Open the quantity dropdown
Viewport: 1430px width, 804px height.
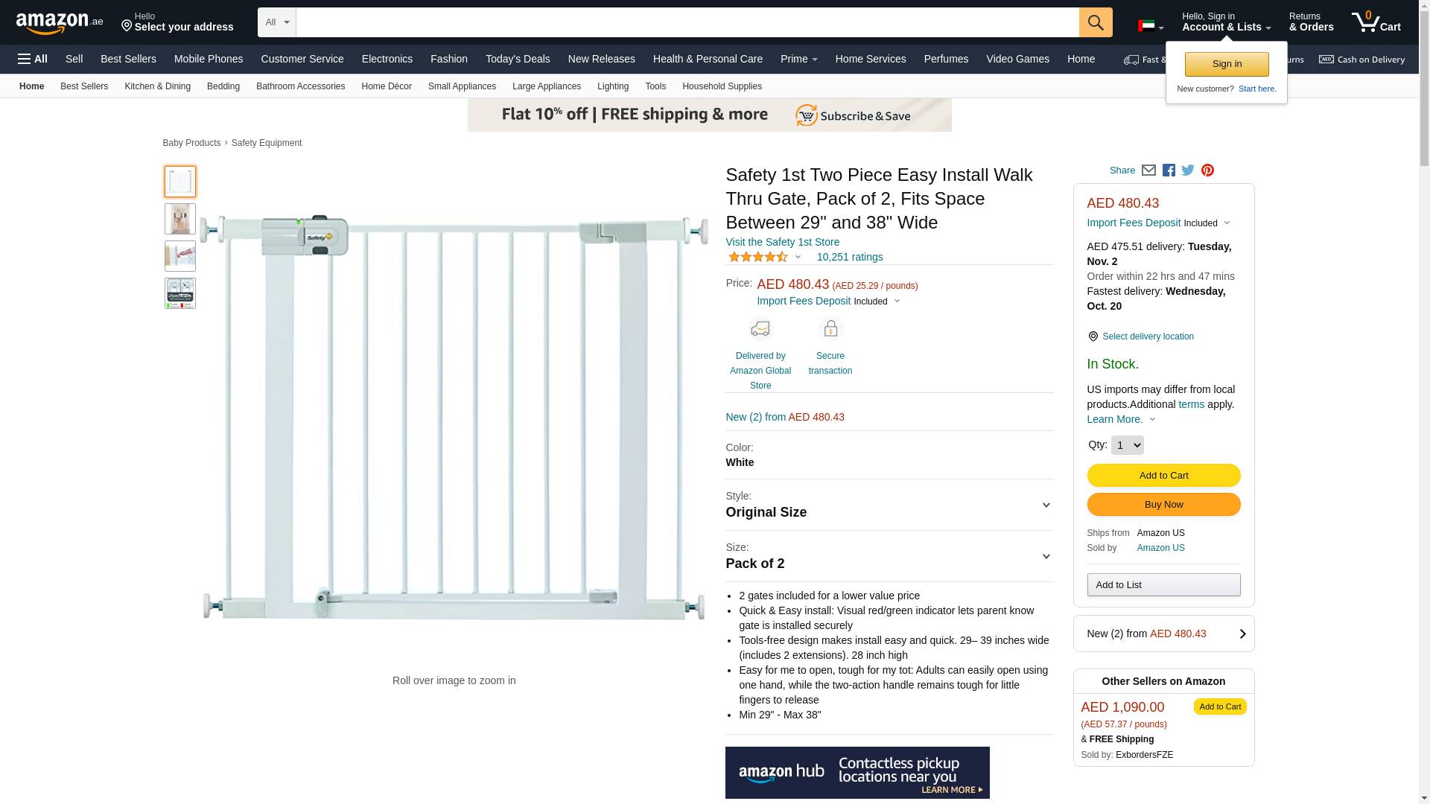(1127, 445)
